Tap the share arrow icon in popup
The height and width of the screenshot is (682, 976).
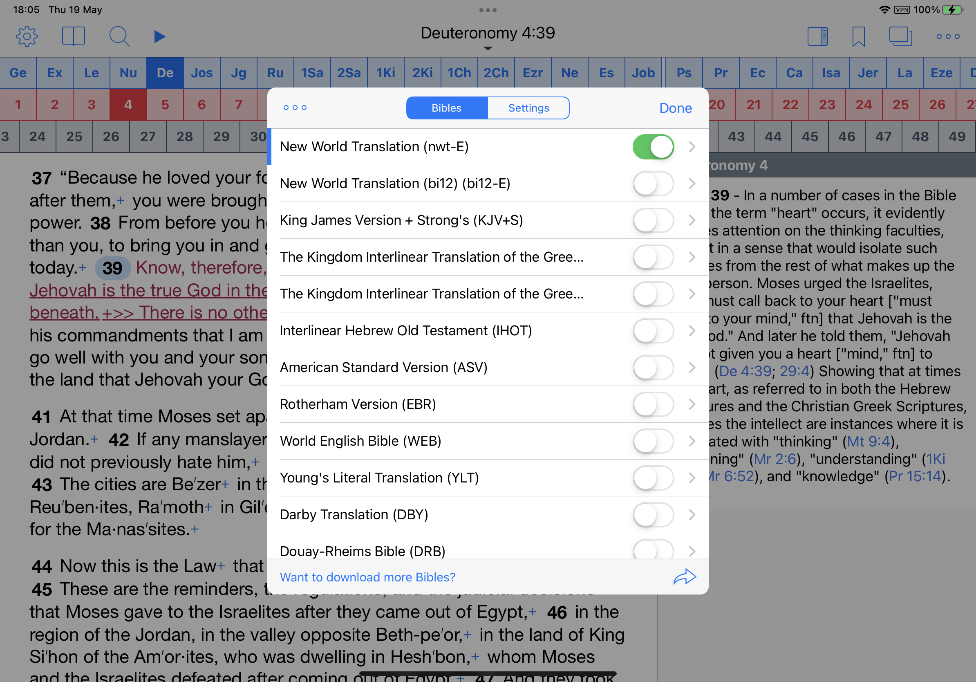(x=685, y=577)
